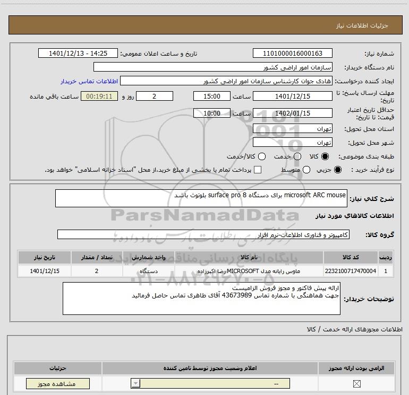409x395 pixels.
Task: Click the unit cell دستگاه
Action: pyautogui.click(x=148, y=271)
